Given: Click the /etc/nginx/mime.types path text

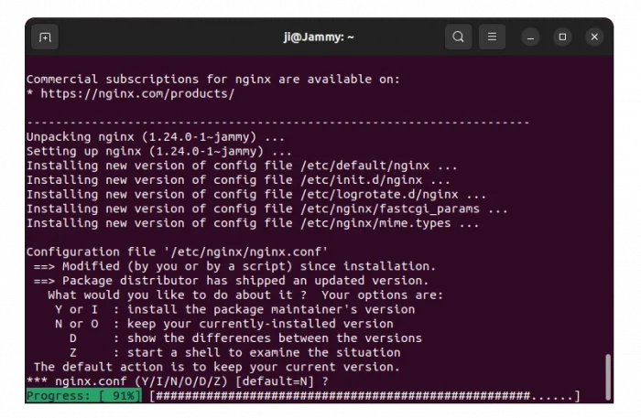Looking at the screenshot, I should [x=398, y=223].
